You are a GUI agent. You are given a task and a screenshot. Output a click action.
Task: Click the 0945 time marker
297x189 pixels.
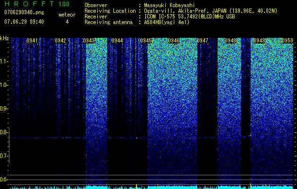[146, 41]
